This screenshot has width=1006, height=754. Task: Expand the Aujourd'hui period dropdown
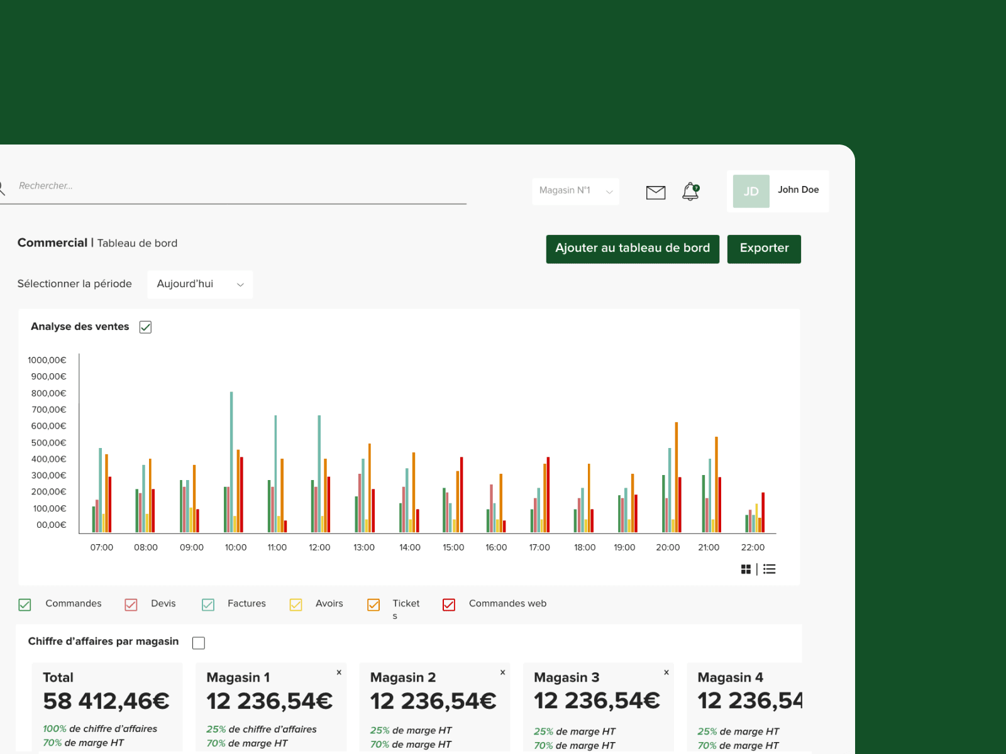200,285
